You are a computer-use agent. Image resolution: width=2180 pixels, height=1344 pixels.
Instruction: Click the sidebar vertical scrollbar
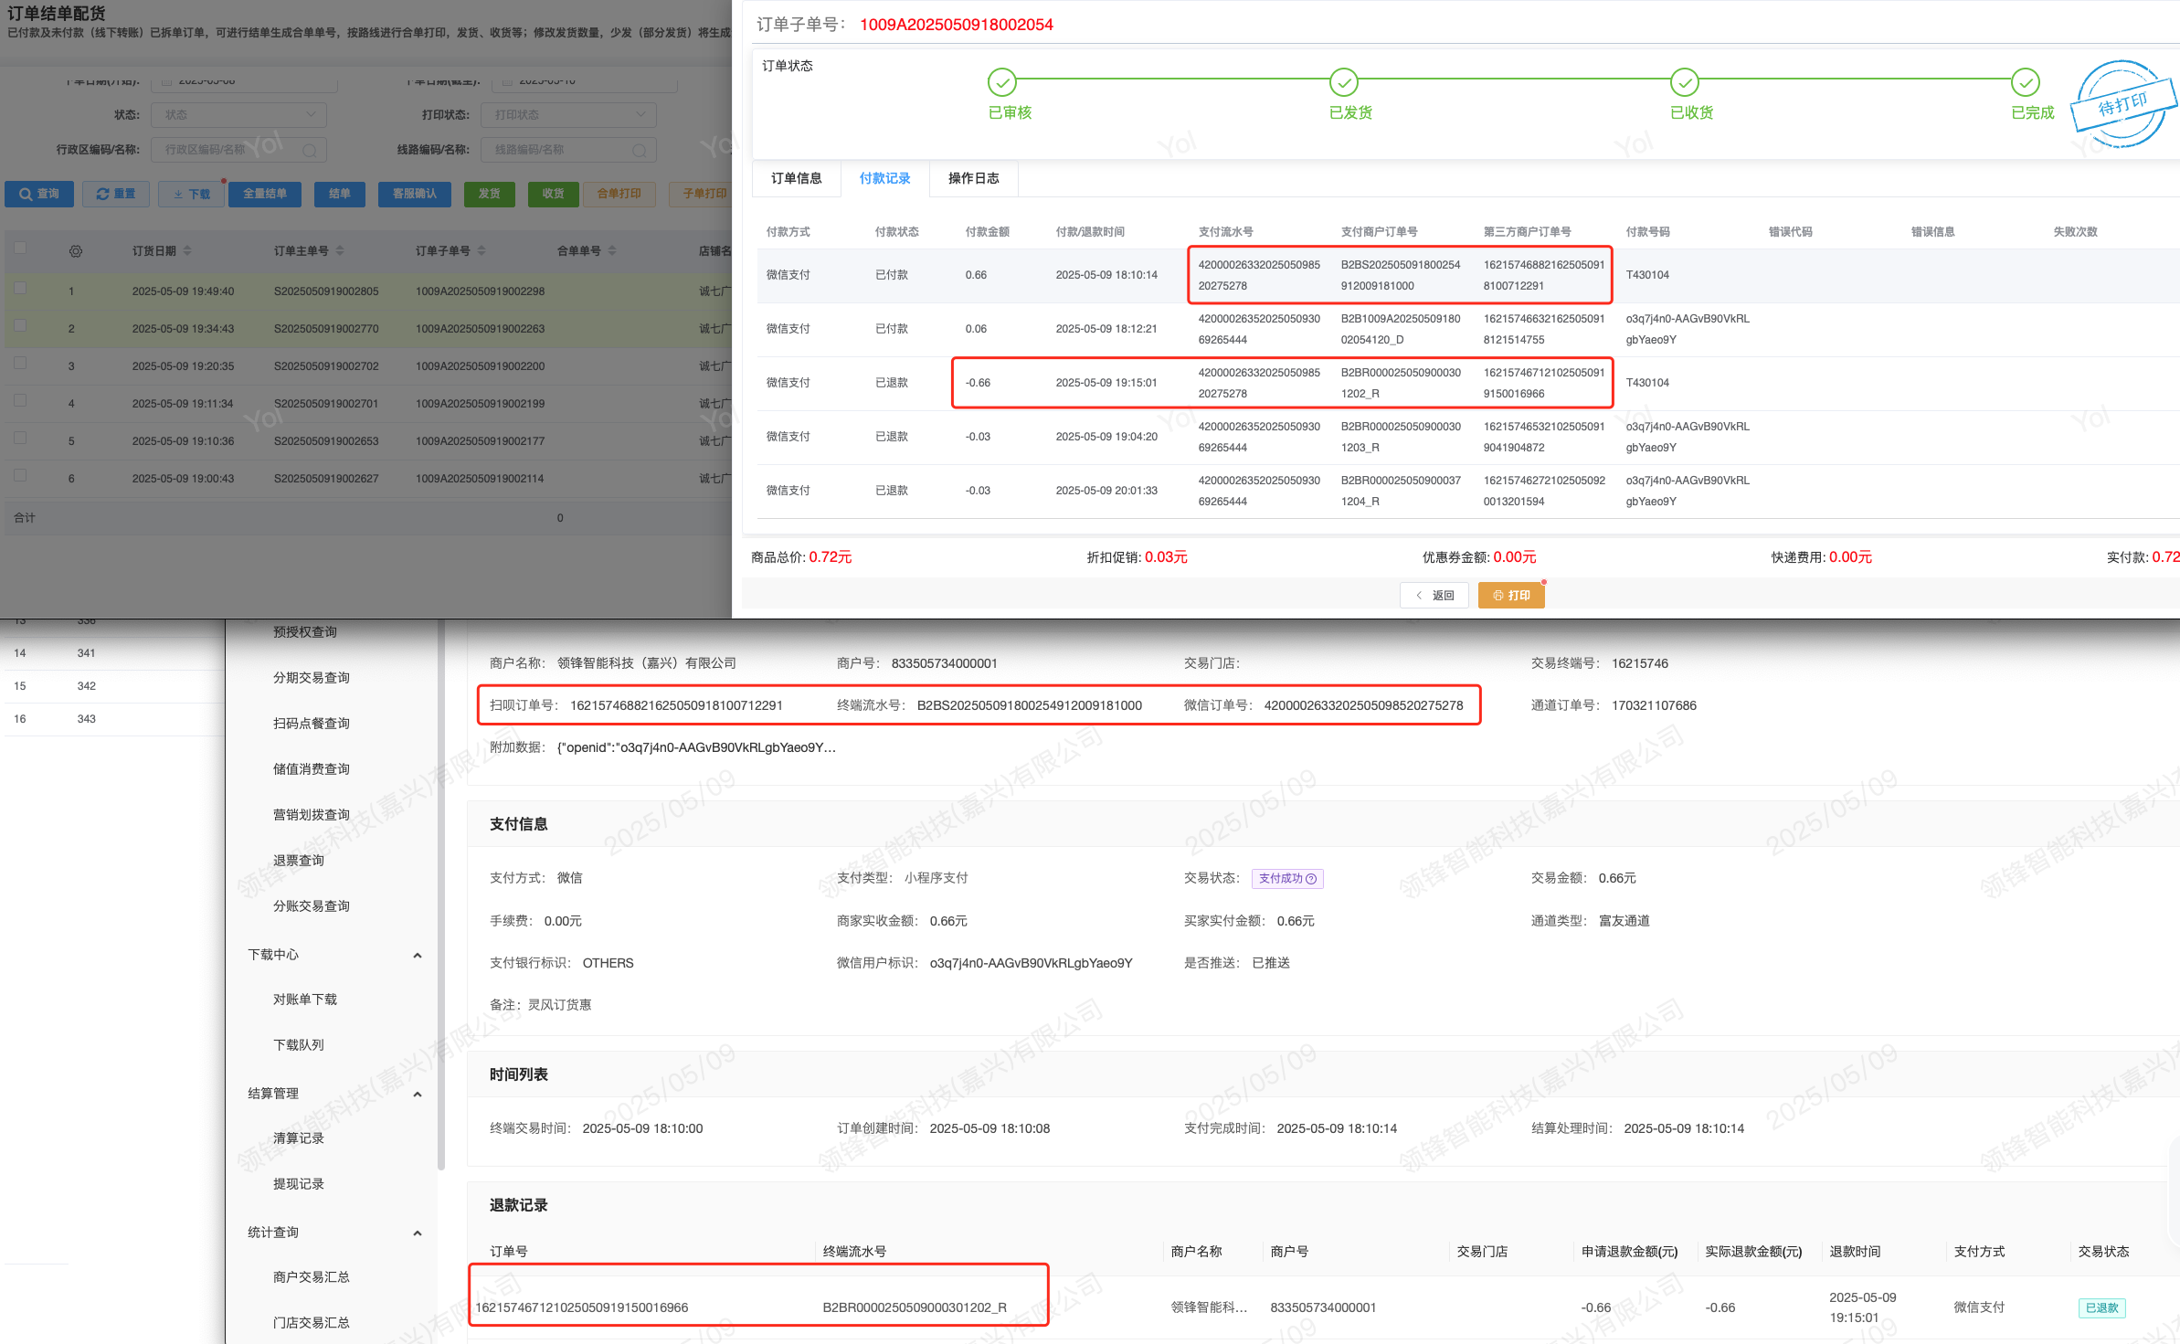click(440, 895)
